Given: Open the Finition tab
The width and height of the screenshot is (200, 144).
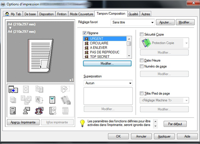Looking at the screenshot, I should pyautogui.click(x=62, y=14).
